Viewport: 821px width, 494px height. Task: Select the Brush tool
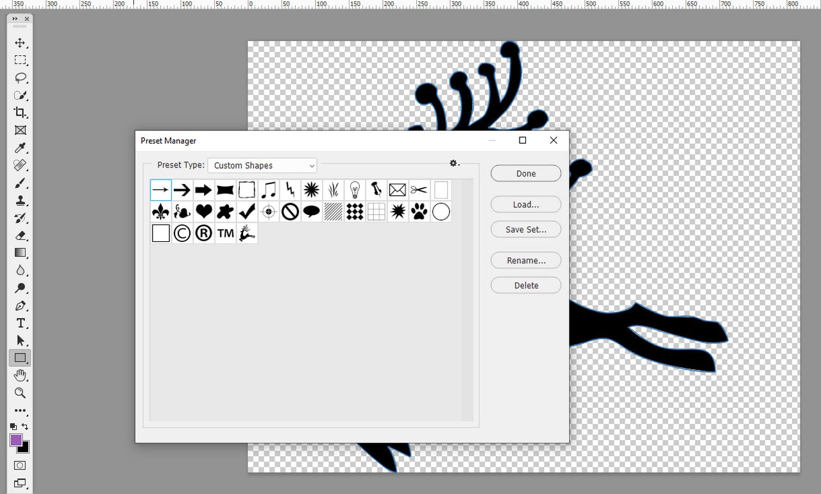click(x=21, y=183)
